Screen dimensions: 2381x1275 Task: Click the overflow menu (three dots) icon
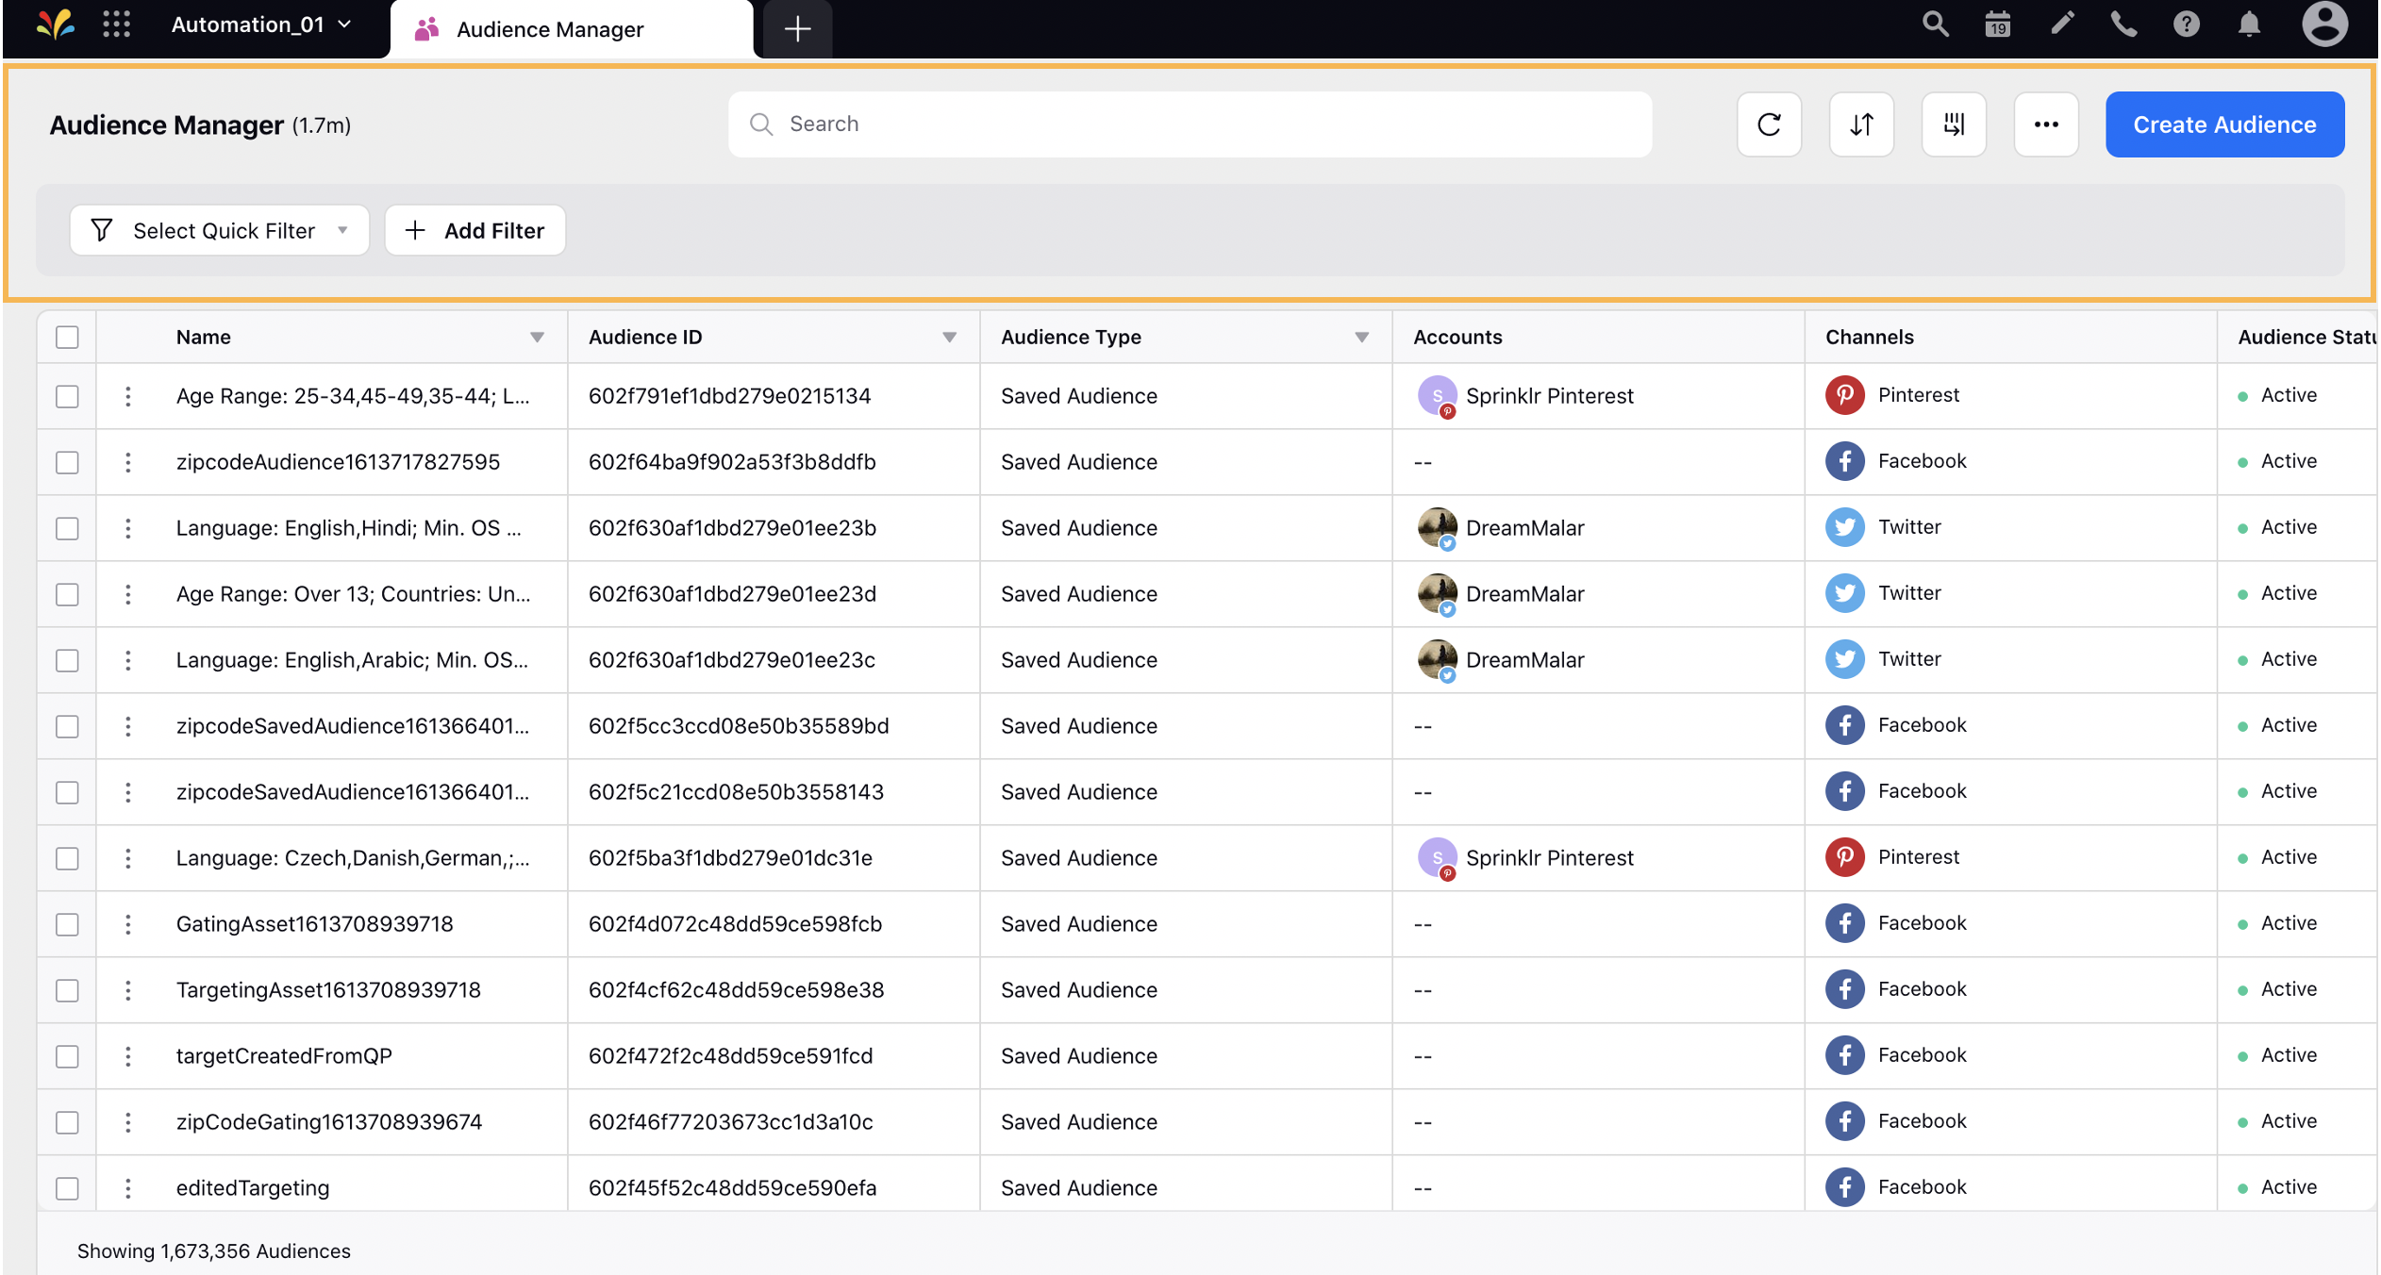pyautogui.click(x=2045, y=123)
